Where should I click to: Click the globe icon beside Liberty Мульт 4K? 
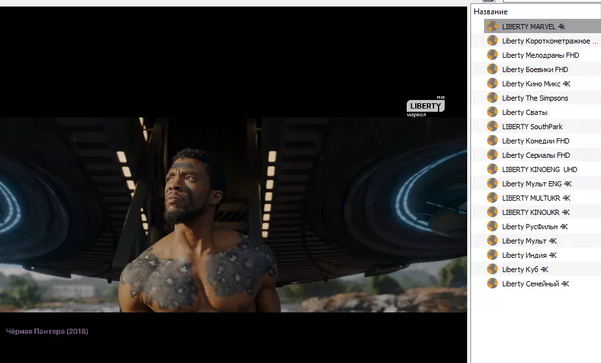tap(492, 241)
